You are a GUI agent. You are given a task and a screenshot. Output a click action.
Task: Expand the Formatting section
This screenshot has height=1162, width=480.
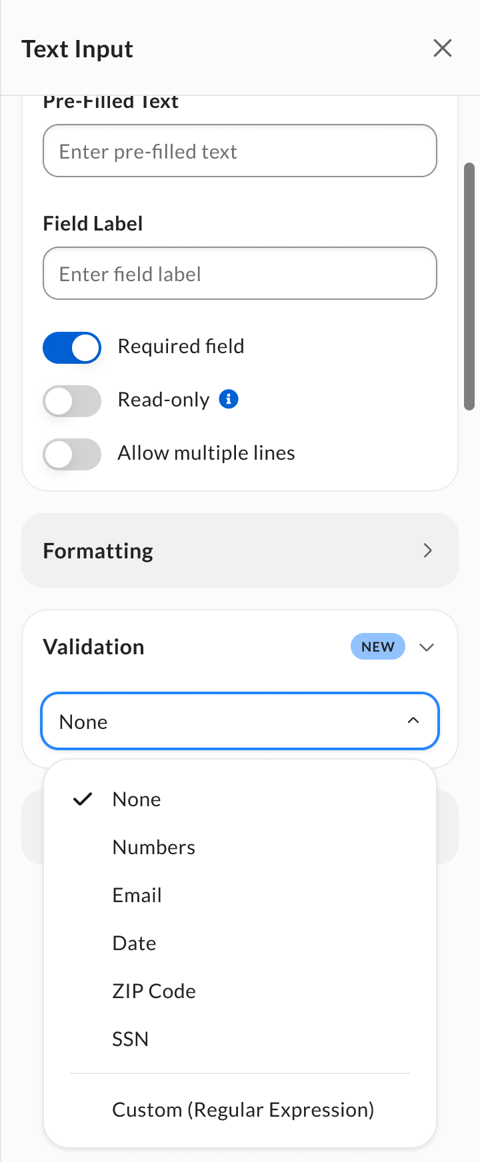[x=240, y=550]
